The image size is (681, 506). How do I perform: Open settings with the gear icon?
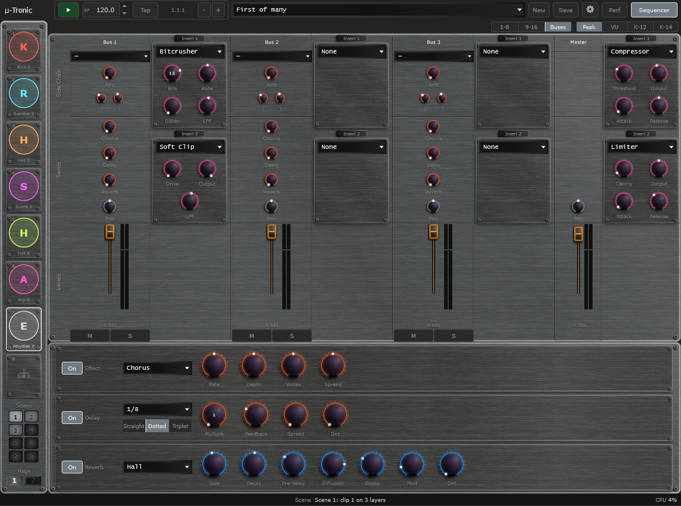[590, 9]
